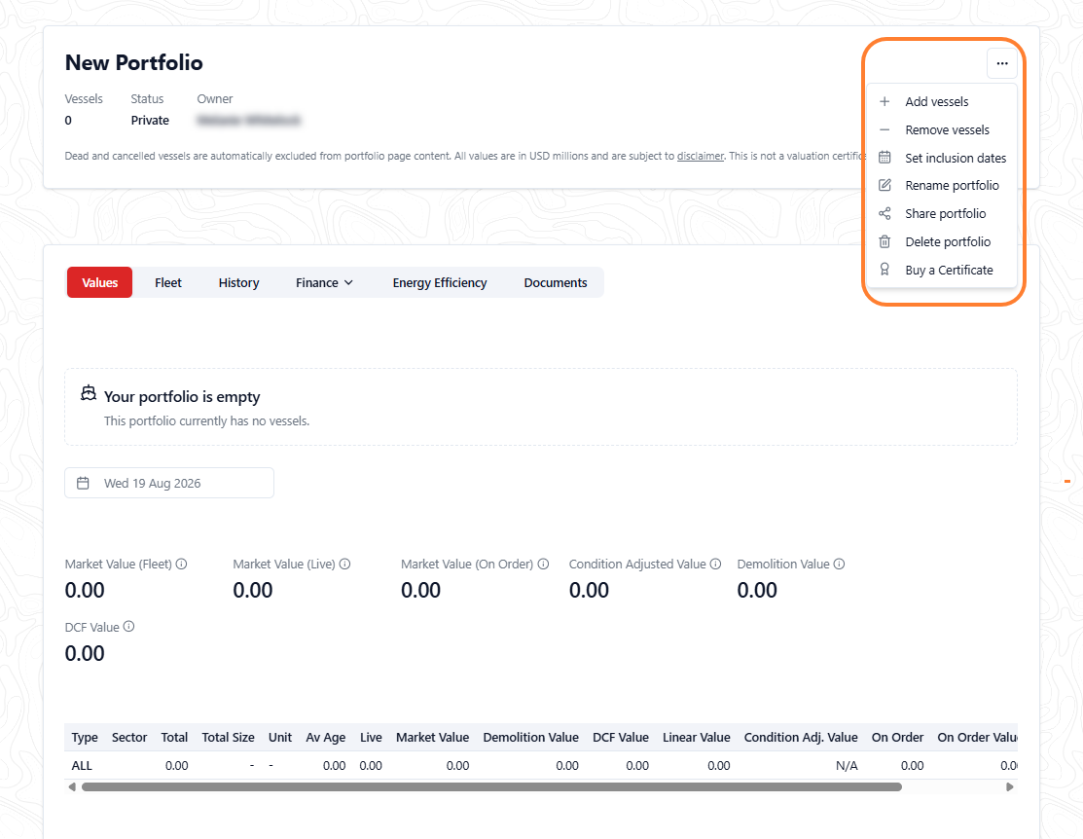
Task: Open the Wed 19 Aug 2026 date field
Action: pyautogui.click(x=169, y=483)
